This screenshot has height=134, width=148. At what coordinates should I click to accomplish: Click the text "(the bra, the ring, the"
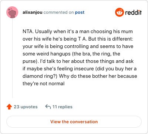(x=96, y=54)
